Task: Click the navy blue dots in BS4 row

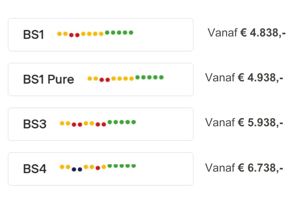Action: (x=77, y=169)
